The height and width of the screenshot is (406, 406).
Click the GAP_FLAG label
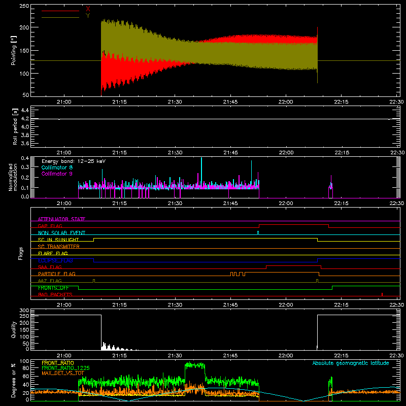click(50, 226)
